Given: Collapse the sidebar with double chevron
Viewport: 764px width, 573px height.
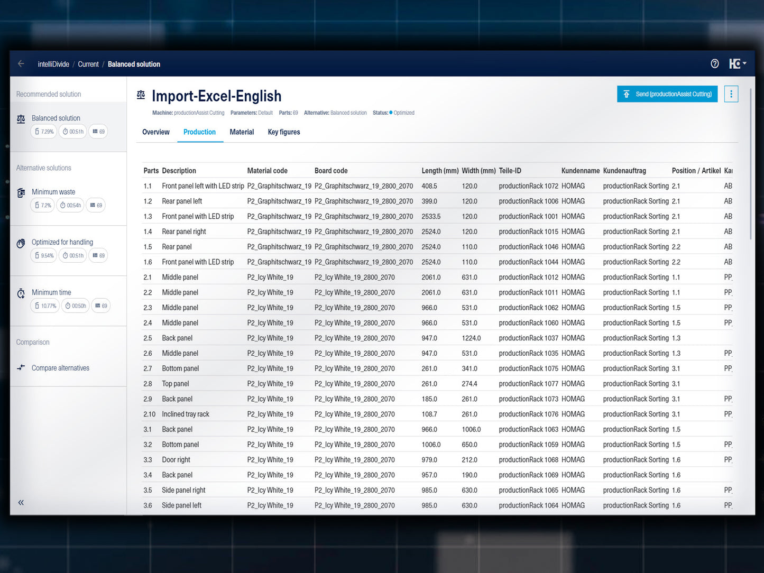Looking at the screenshot, I should click(x=21, y=503).
